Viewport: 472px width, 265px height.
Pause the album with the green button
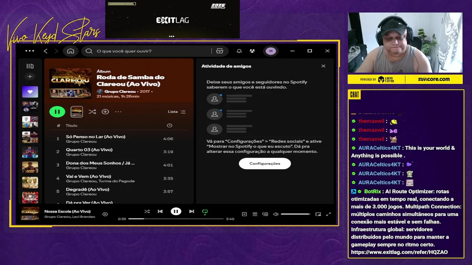tap(57, 112)
